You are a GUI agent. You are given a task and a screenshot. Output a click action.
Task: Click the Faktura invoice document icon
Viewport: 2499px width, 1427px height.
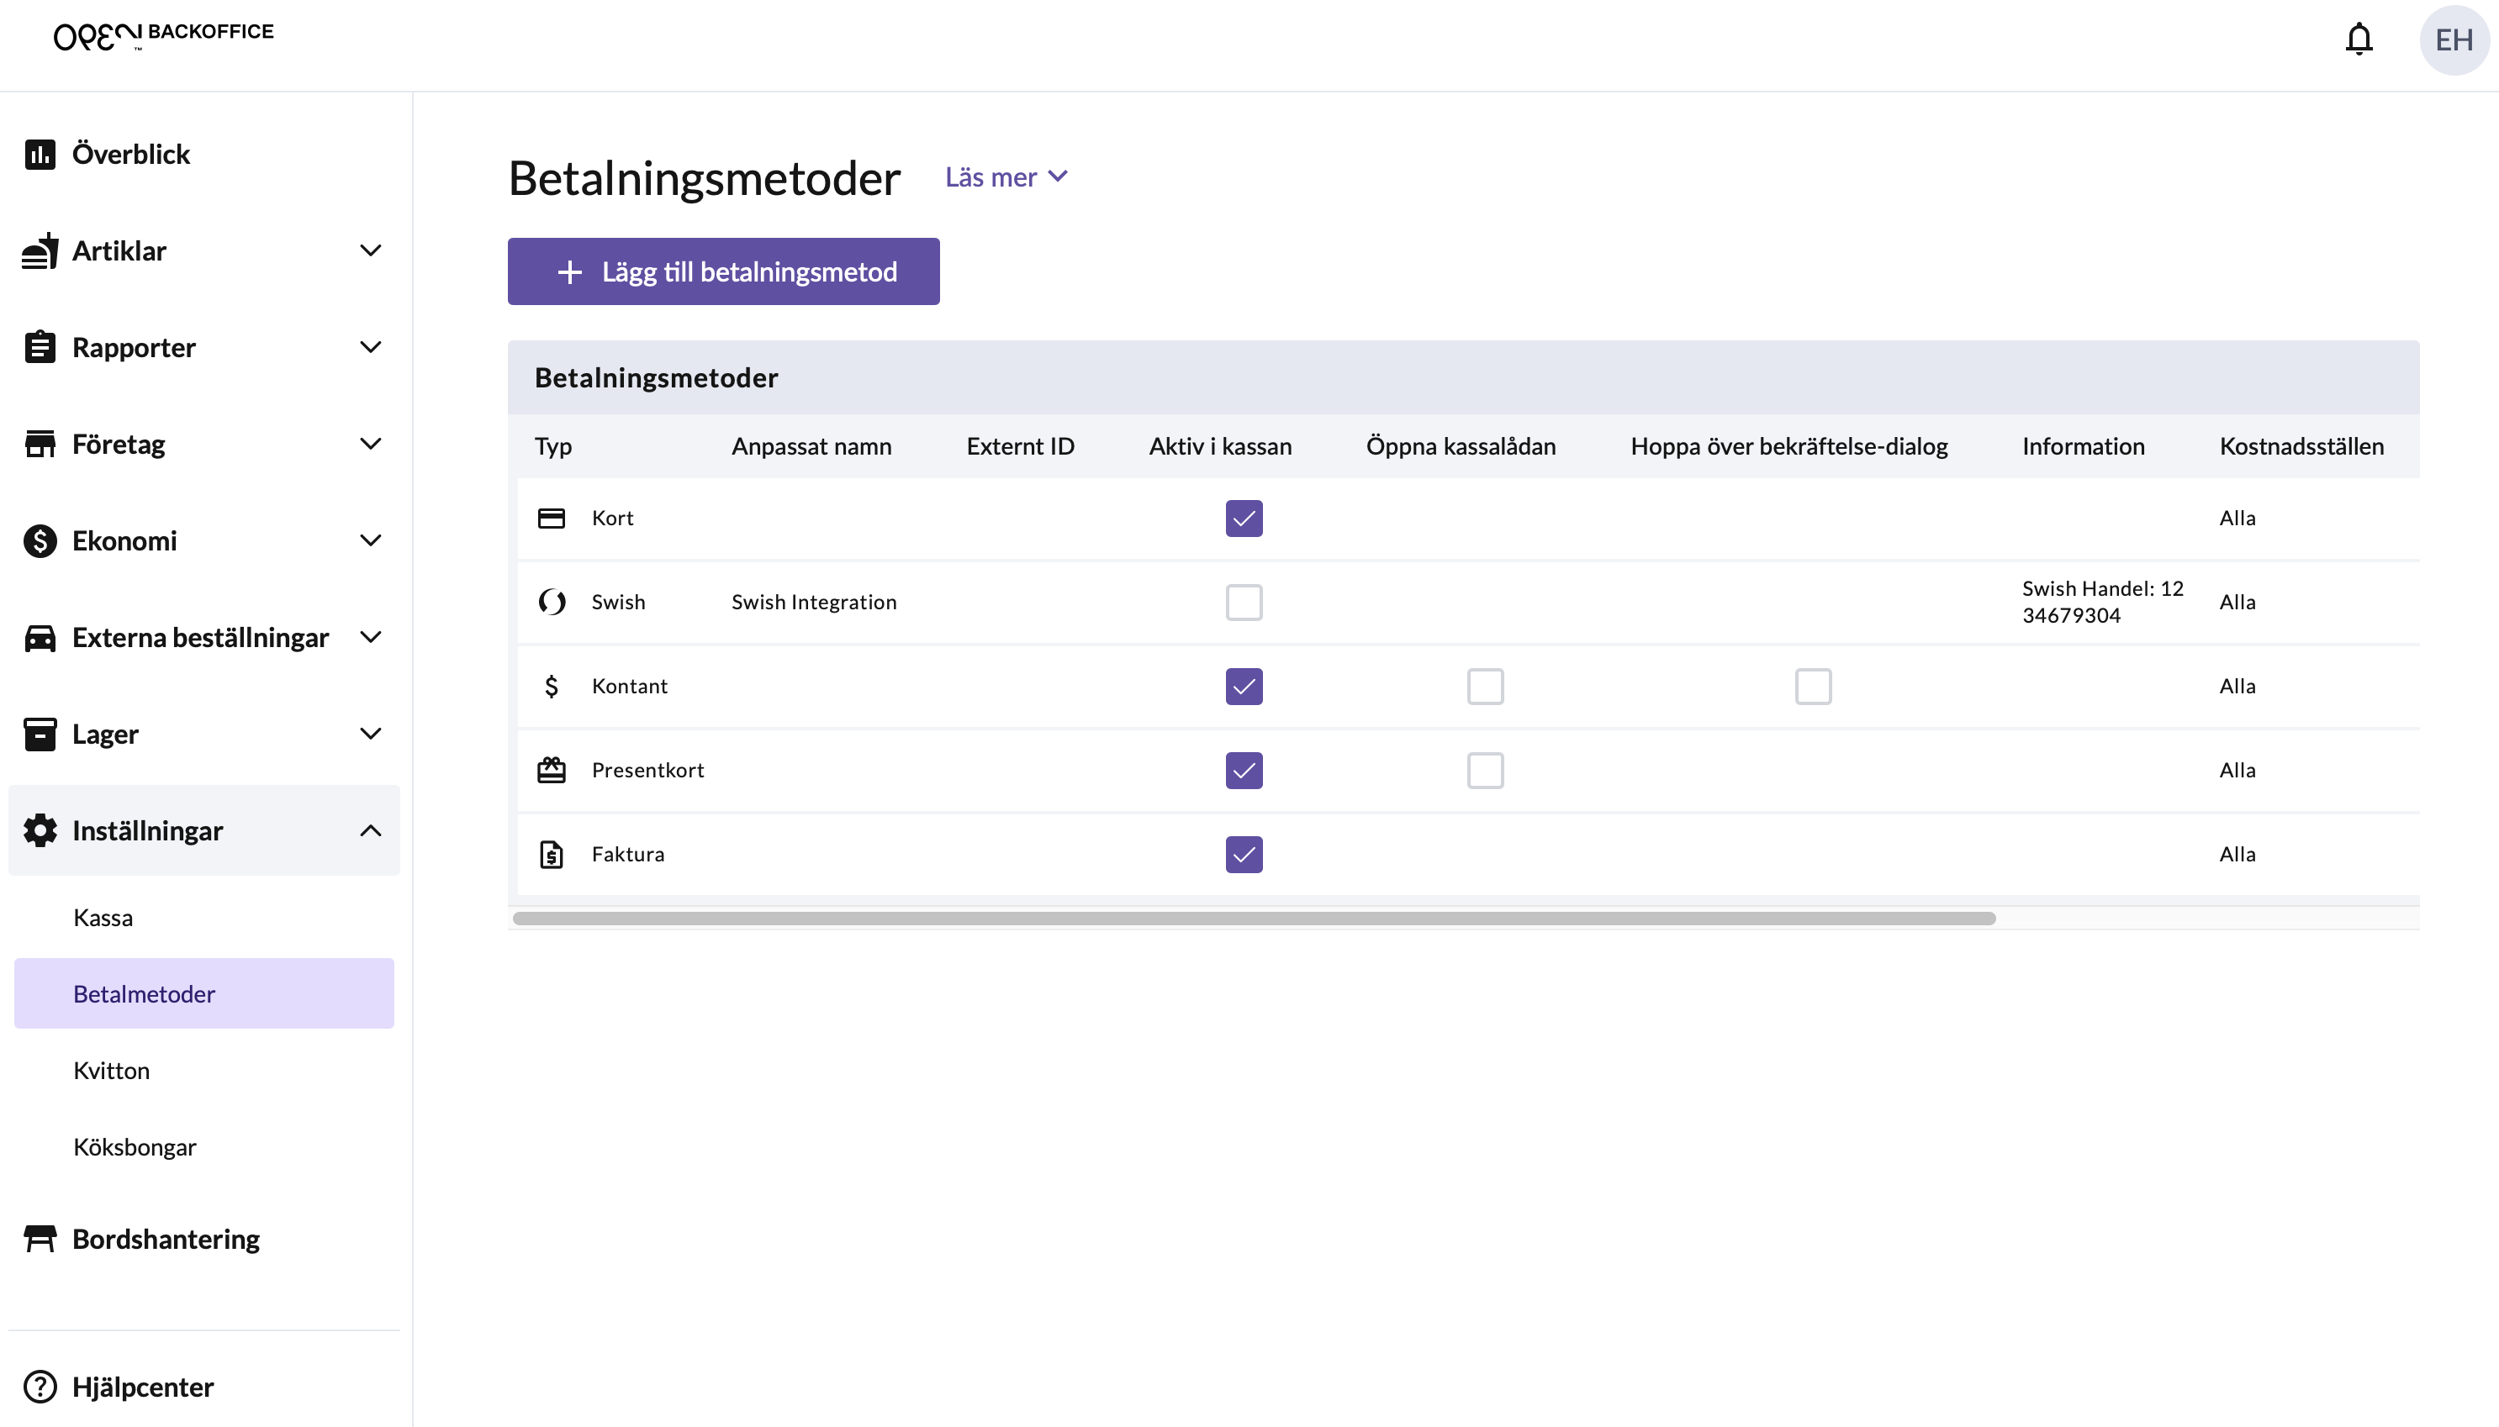coord(552,855)
